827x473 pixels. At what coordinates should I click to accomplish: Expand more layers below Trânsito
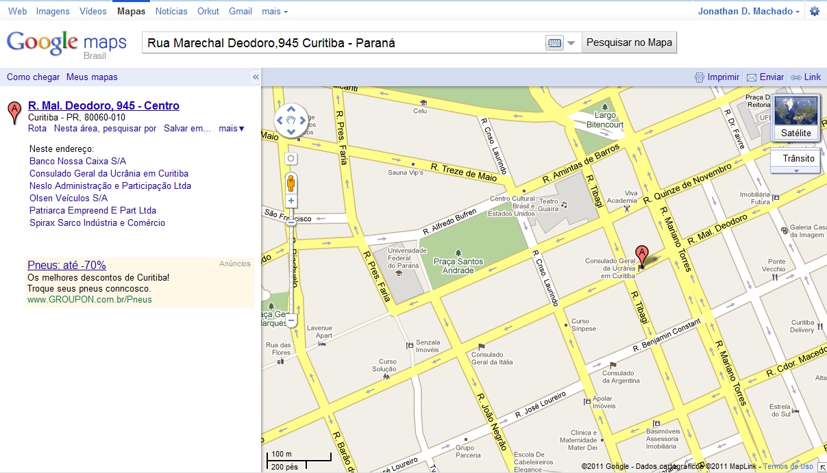click(x=795, y=170)
